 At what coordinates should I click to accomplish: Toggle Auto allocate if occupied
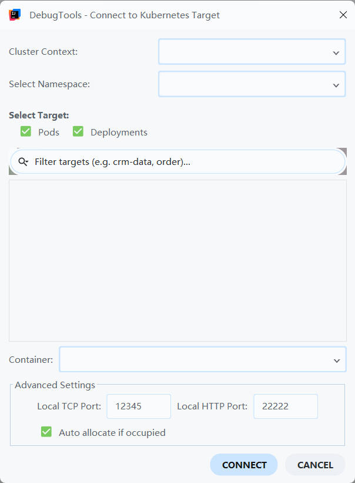click(46, 432)
